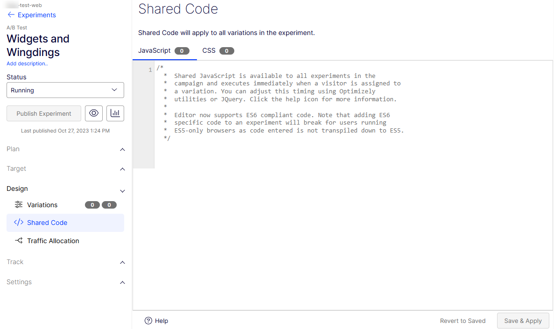Viewport: 554px width, 329px height.
Task: Click the zero count badge on the CSS tab
Action: (x=227, y=51)
